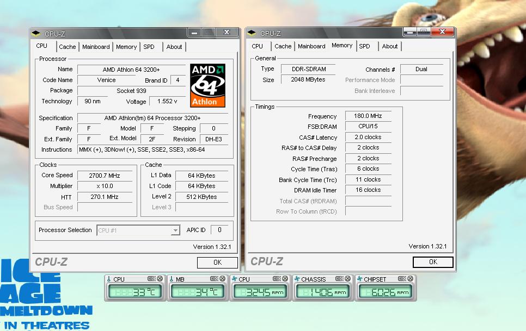Close the CHASSIS fan widget
This screenshot has height=331, width=526.
point(348,279)
